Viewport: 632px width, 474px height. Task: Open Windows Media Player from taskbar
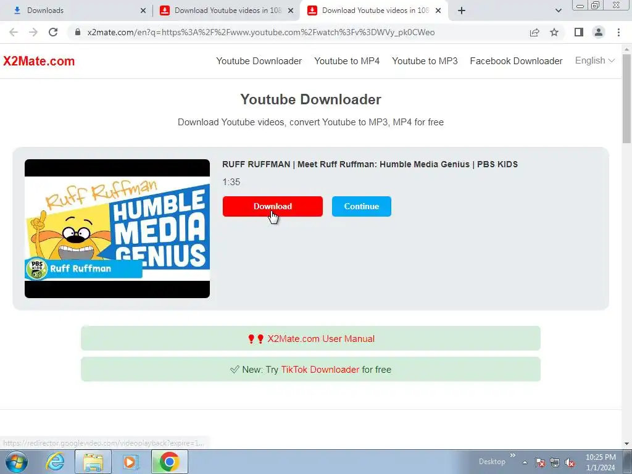coord(130,462)
